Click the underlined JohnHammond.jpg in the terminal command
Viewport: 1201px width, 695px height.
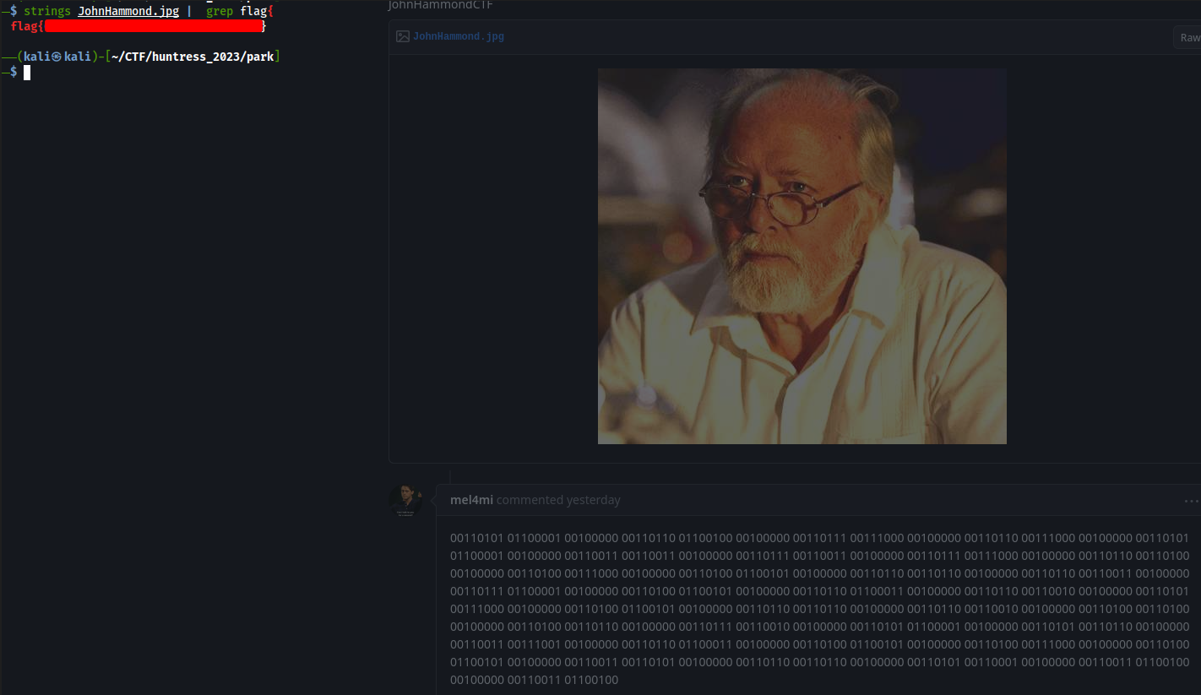128,12
